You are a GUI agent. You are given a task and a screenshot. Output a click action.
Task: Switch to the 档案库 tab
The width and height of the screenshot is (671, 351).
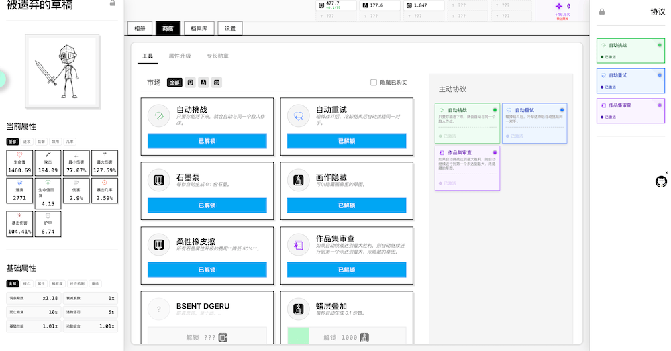tap(199, 28)
